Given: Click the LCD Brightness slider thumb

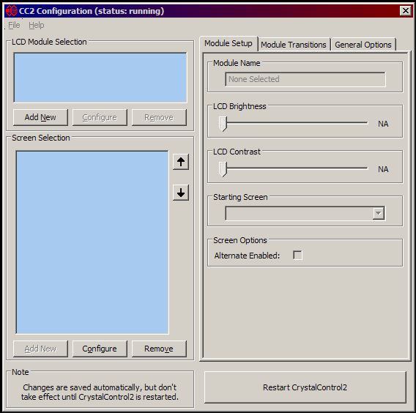Looking at the screenshot, I should click(223, 124).
